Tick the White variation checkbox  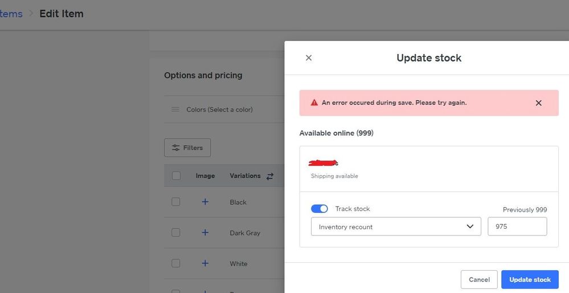click(176, 263)
